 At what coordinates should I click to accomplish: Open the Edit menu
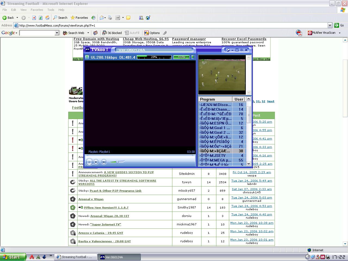coord(14,10)
